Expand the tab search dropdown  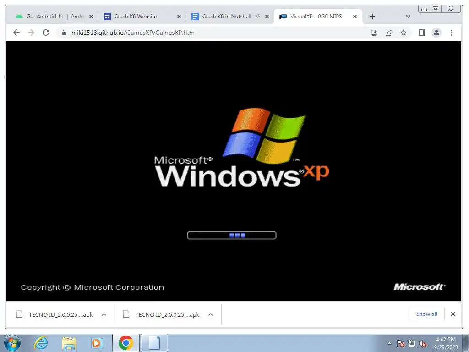(x=408, y=16)
